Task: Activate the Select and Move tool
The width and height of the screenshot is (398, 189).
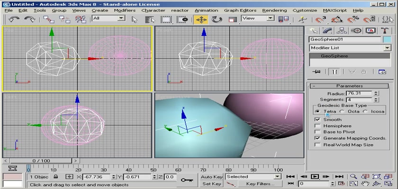Action: (201, 19)
